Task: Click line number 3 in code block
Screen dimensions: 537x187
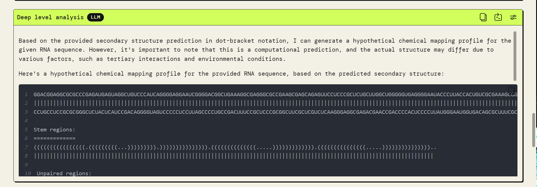Action: (x=26, y=112)
